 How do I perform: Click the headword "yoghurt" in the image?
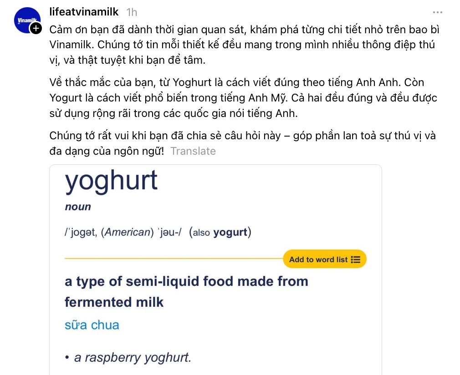[112, 180]
